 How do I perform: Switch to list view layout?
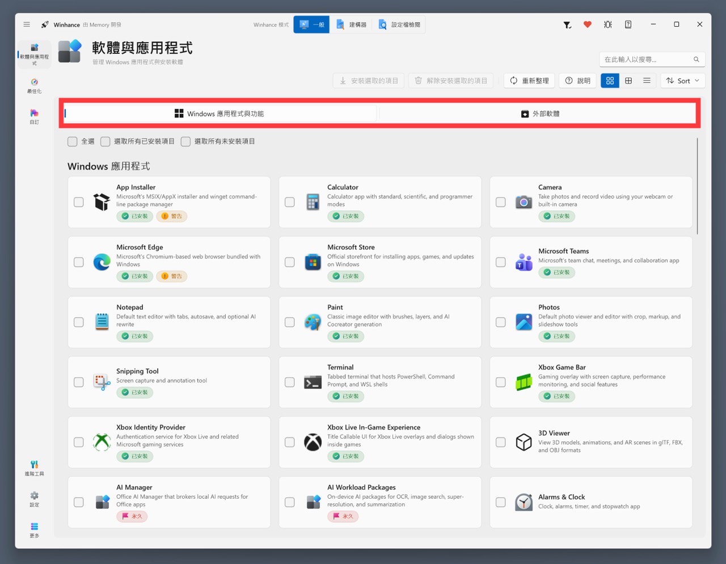tap(647, 81)
